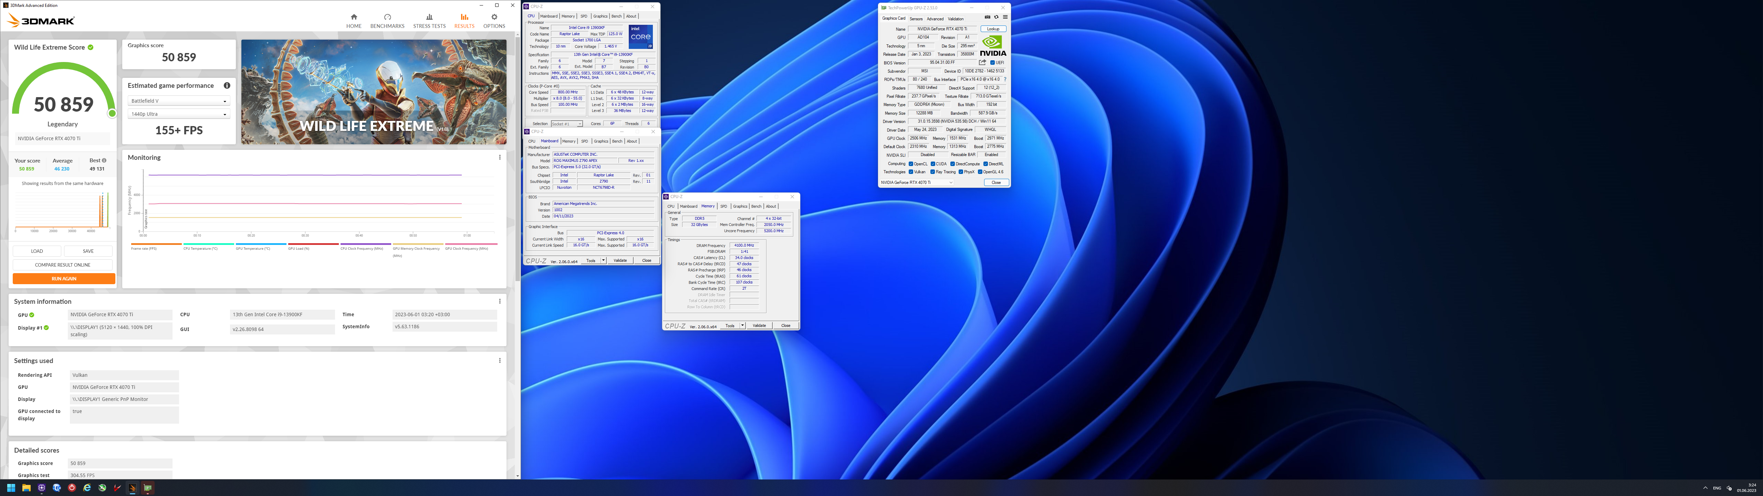Click COMPARE RESULT ONLINE

pyautogui.click(x=63, y=265)
